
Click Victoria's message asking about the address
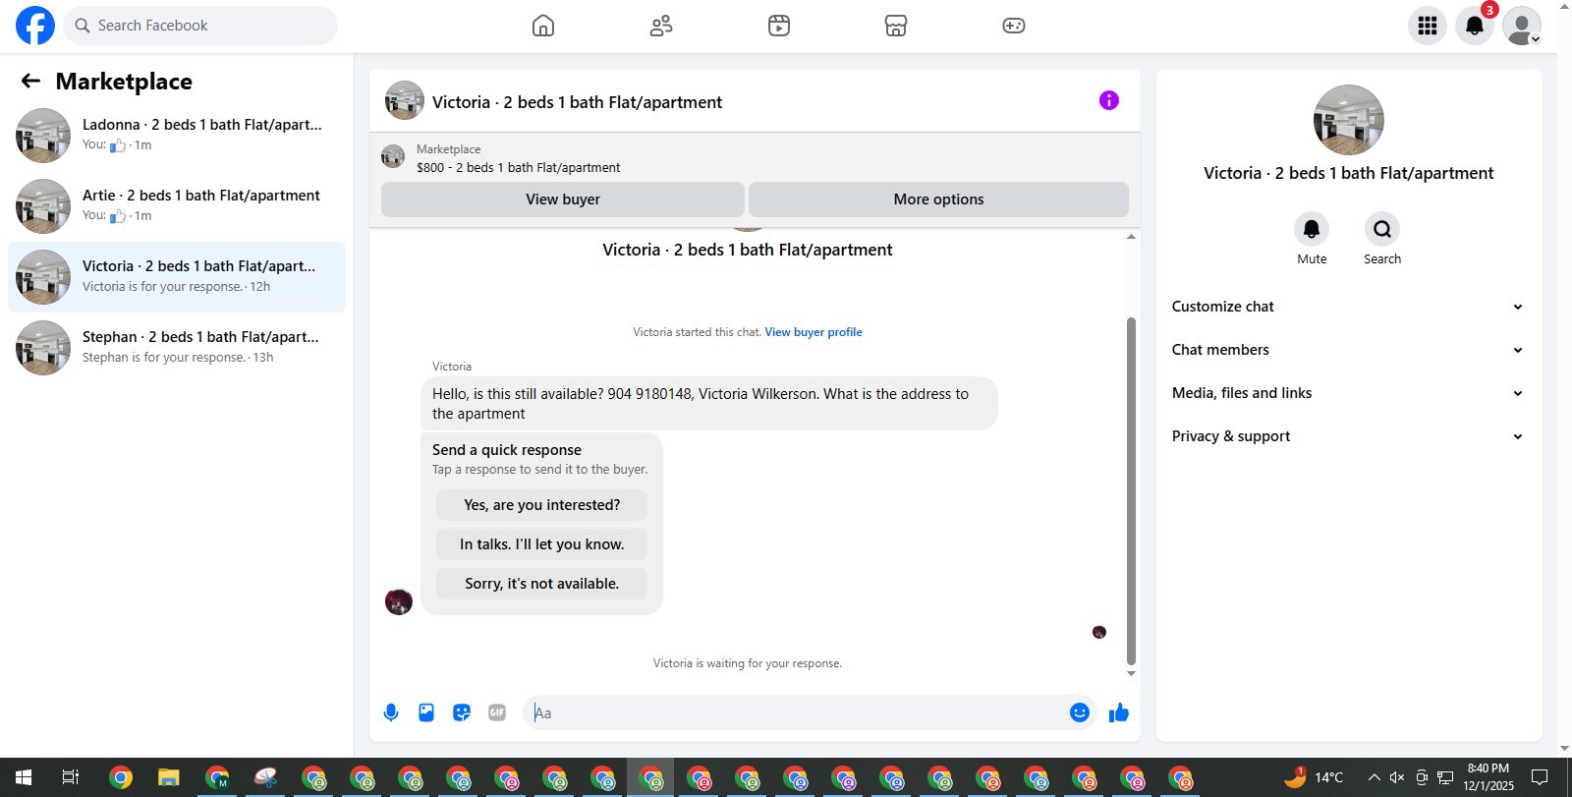pyautogui.click(x=709, y=404)
